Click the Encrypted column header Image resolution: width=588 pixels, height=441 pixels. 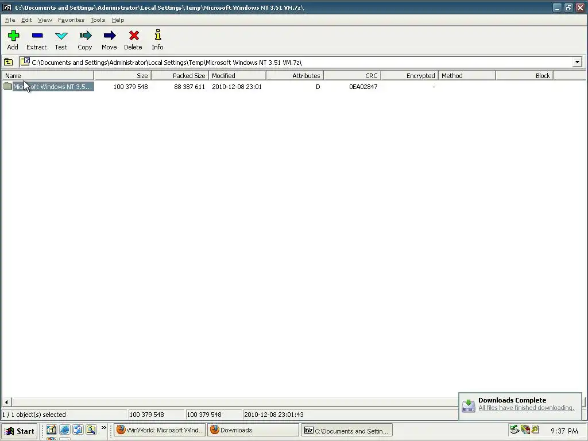409,76
